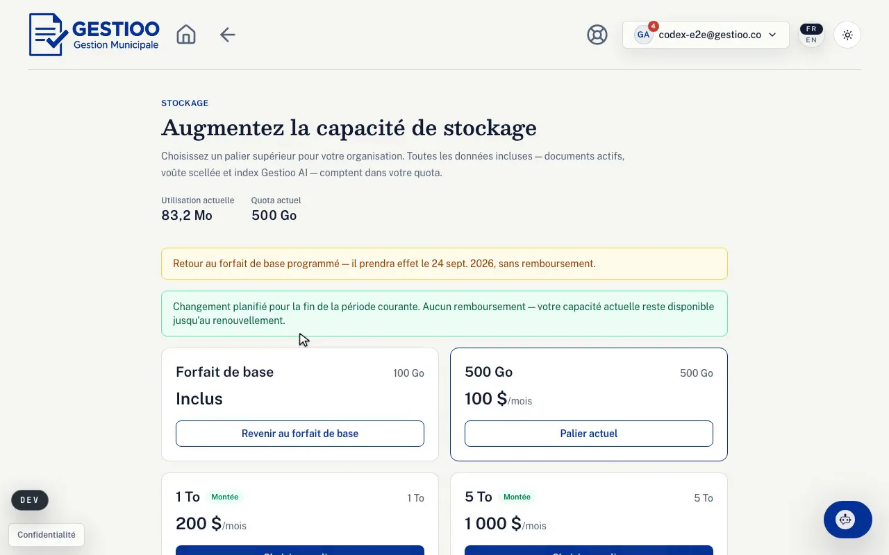Click the red notification badge showing 4
889x555 pixels.
pyautogui.click(x=653, y=26)
